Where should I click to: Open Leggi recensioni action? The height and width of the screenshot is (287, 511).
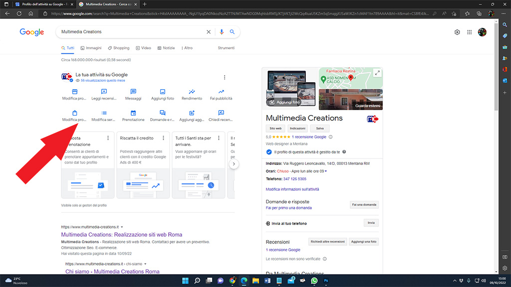tap(104, 94)
